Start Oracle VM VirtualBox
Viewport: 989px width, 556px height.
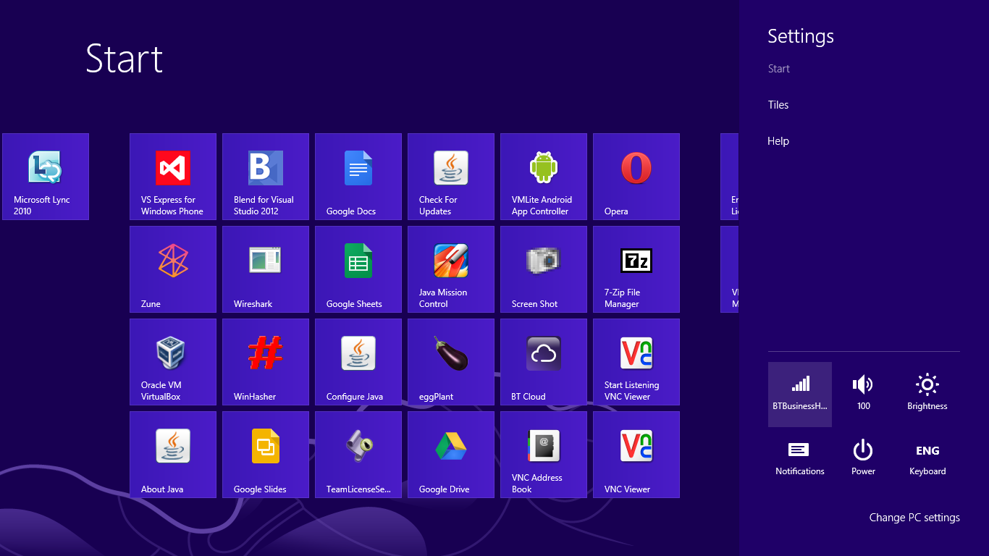172,362
